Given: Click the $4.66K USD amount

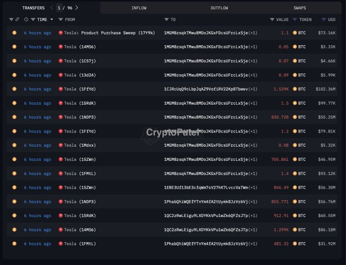Looking at the screenshot, I should coord(328,61).
